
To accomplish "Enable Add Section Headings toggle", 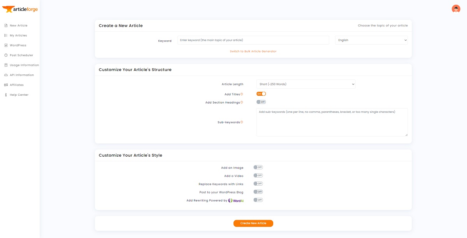I will (261, 102).
